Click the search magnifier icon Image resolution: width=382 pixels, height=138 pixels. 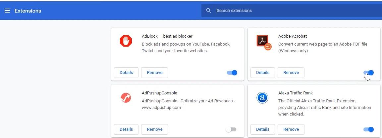coord(208,11)
